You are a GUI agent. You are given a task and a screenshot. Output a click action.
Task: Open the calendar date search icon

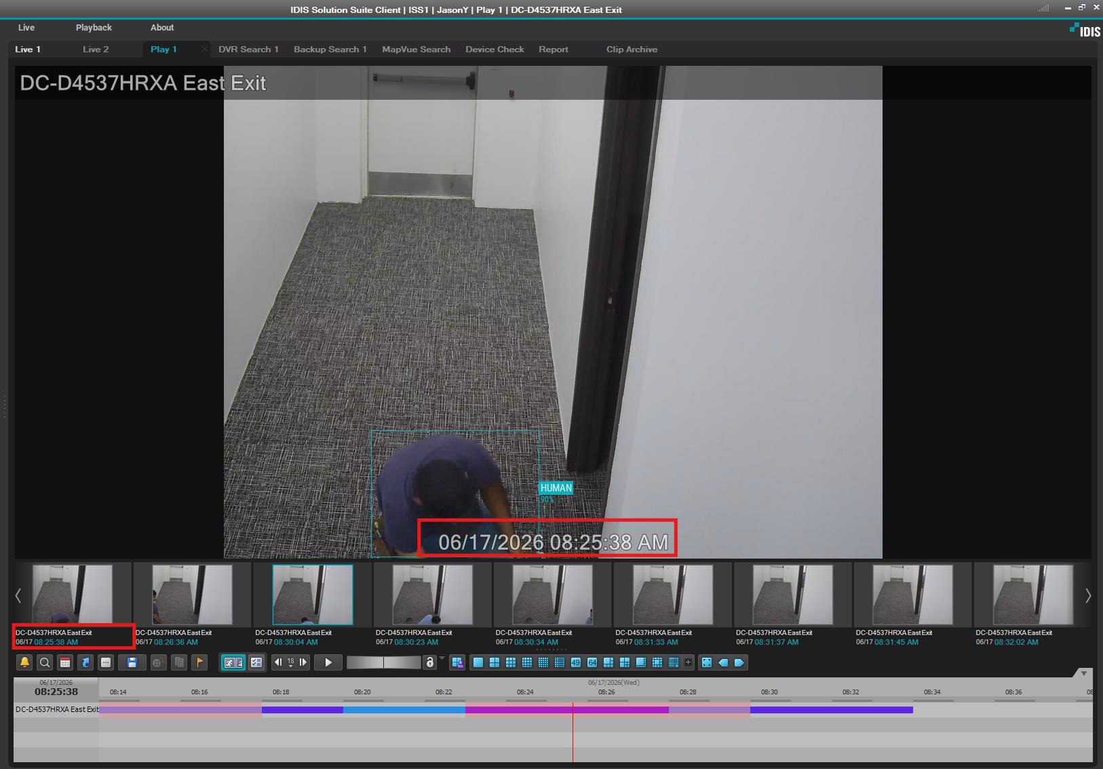pos(65,662)
